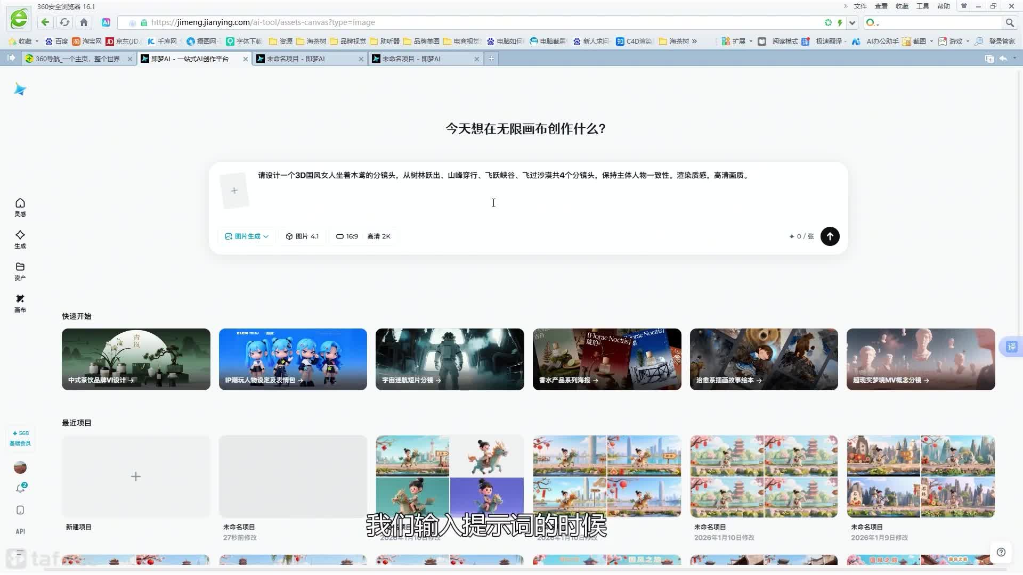Click the sidebar toggle icon left of tabs

(11, 58)
